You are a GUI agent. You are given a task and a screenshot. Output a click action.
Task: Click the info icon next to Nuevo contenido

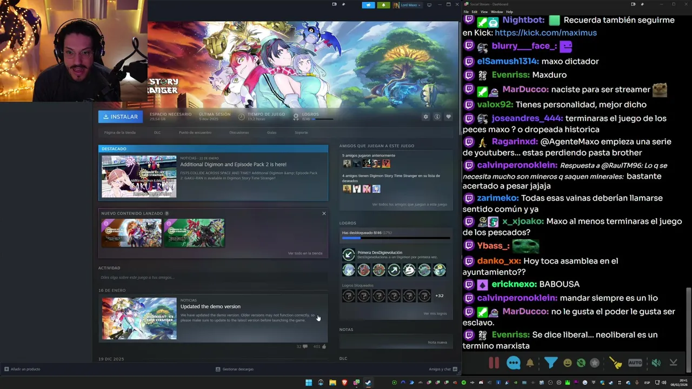[x=167, y=213]
